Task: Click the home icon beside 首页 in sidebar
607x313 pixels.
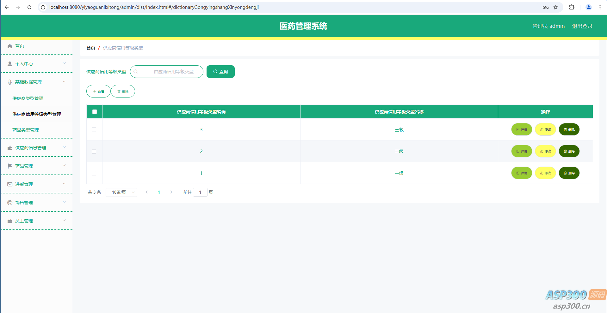Action: 10,46
